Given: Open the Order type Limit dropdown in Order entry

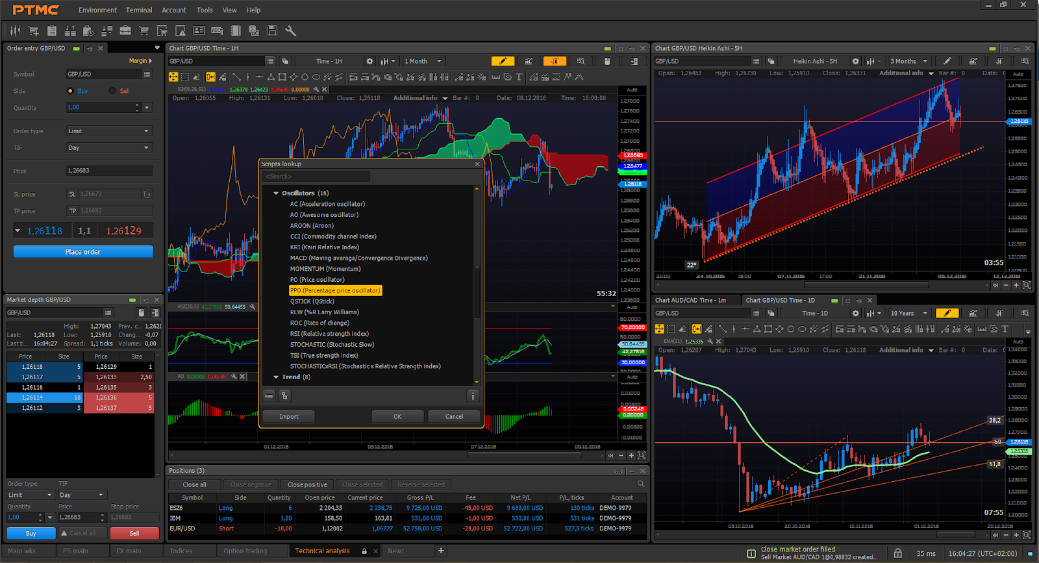Looking at the screenshot, I should pyautogui.click(x=109, y=131).
